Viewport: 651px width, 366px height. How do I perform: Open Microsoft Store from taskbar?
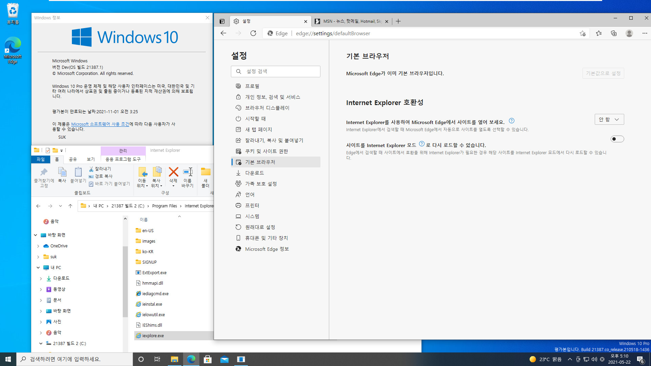click(208, 359)
